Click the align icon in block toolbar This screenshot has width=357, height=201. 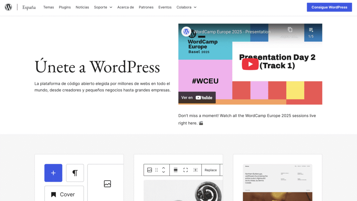click(x=176, y=170)
